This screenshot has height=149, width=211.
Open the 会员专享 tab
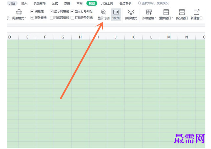click(125, 3)
